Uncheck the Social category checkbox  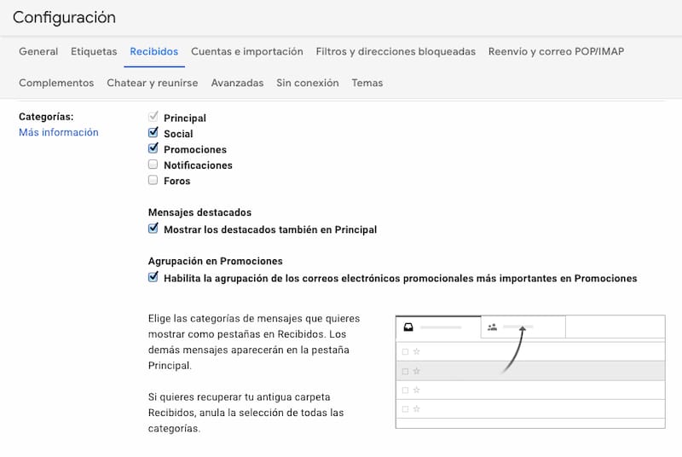click(x=153, y=133)
